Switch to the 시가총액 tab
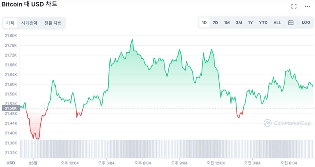315x167 pixels. pos(29,23)
